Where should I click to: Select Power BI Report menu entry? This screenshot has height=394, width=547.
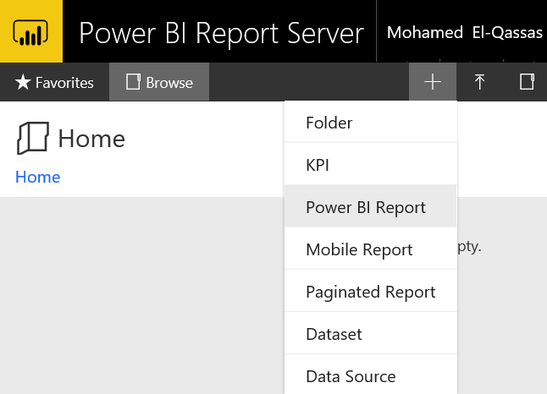[371, 206]
